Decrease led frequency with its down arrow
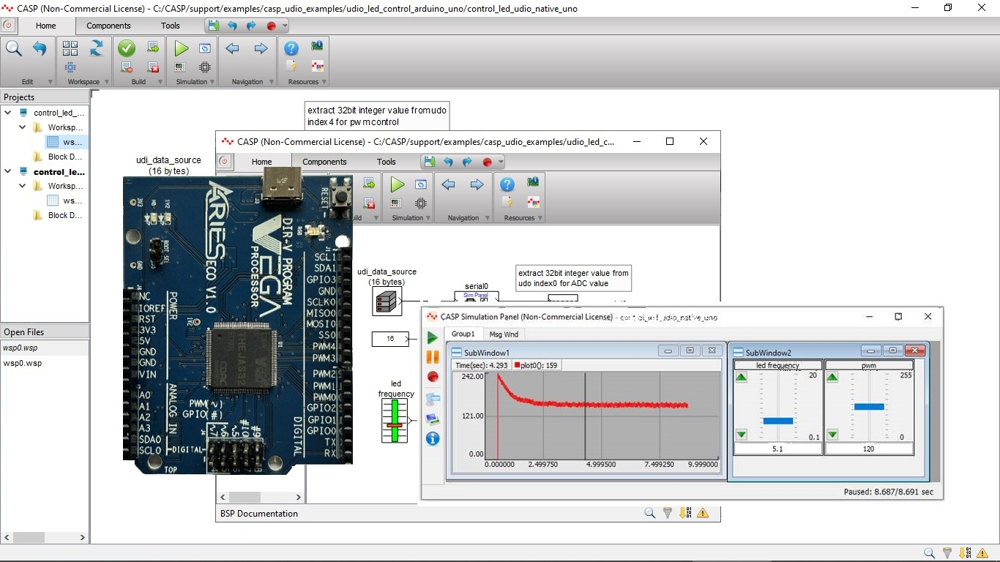Image resolution: width=1000 pixels, height=562 pixels. tap(742, 435)
